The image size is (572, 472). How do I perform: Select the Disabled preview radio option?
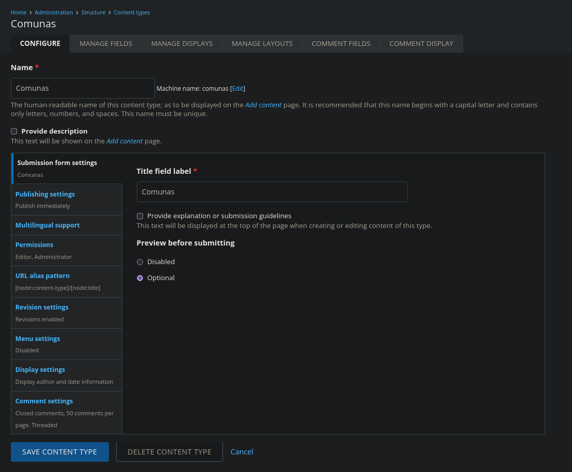coord(140,262)
